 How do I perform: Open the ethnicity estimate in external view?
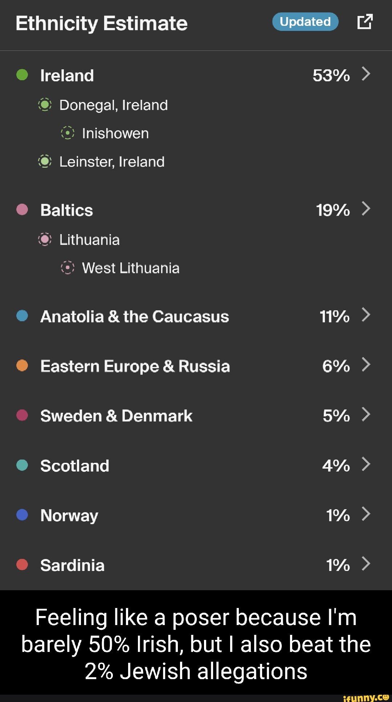pyautogui.click(x=365, y=22)
